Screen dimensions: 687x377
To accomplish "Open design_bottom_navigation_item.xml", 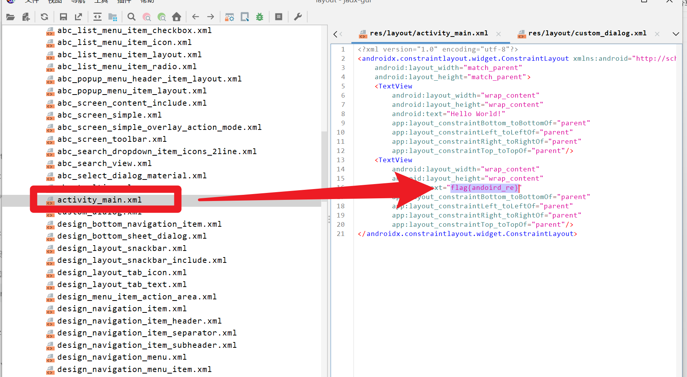I will (x=139, y=224).
